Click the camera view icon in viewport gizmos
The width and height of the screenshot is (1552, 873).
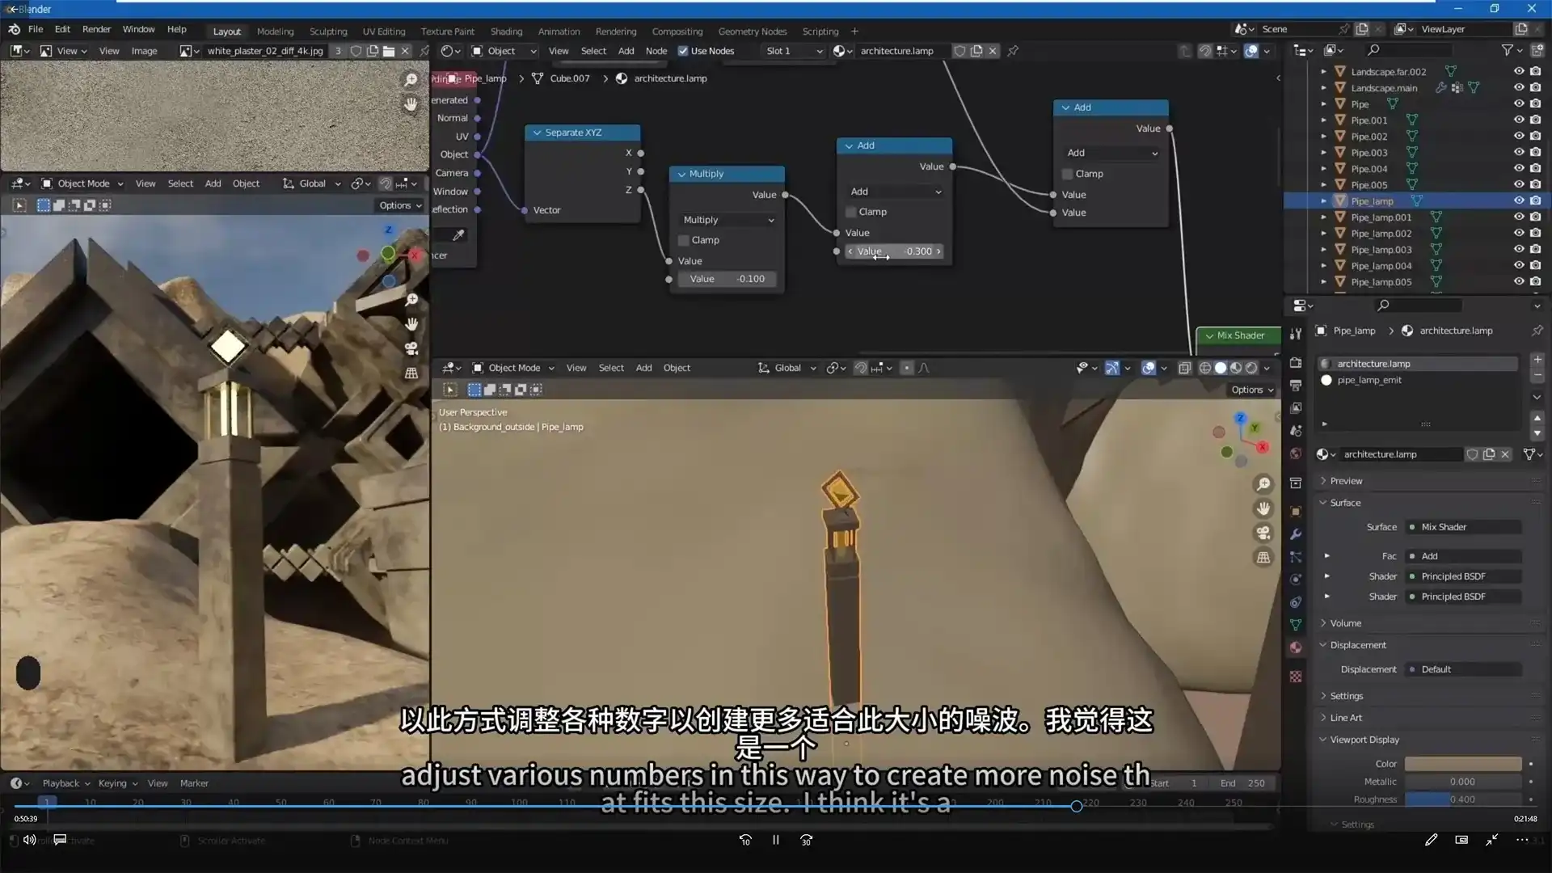tap(1263, 533)
